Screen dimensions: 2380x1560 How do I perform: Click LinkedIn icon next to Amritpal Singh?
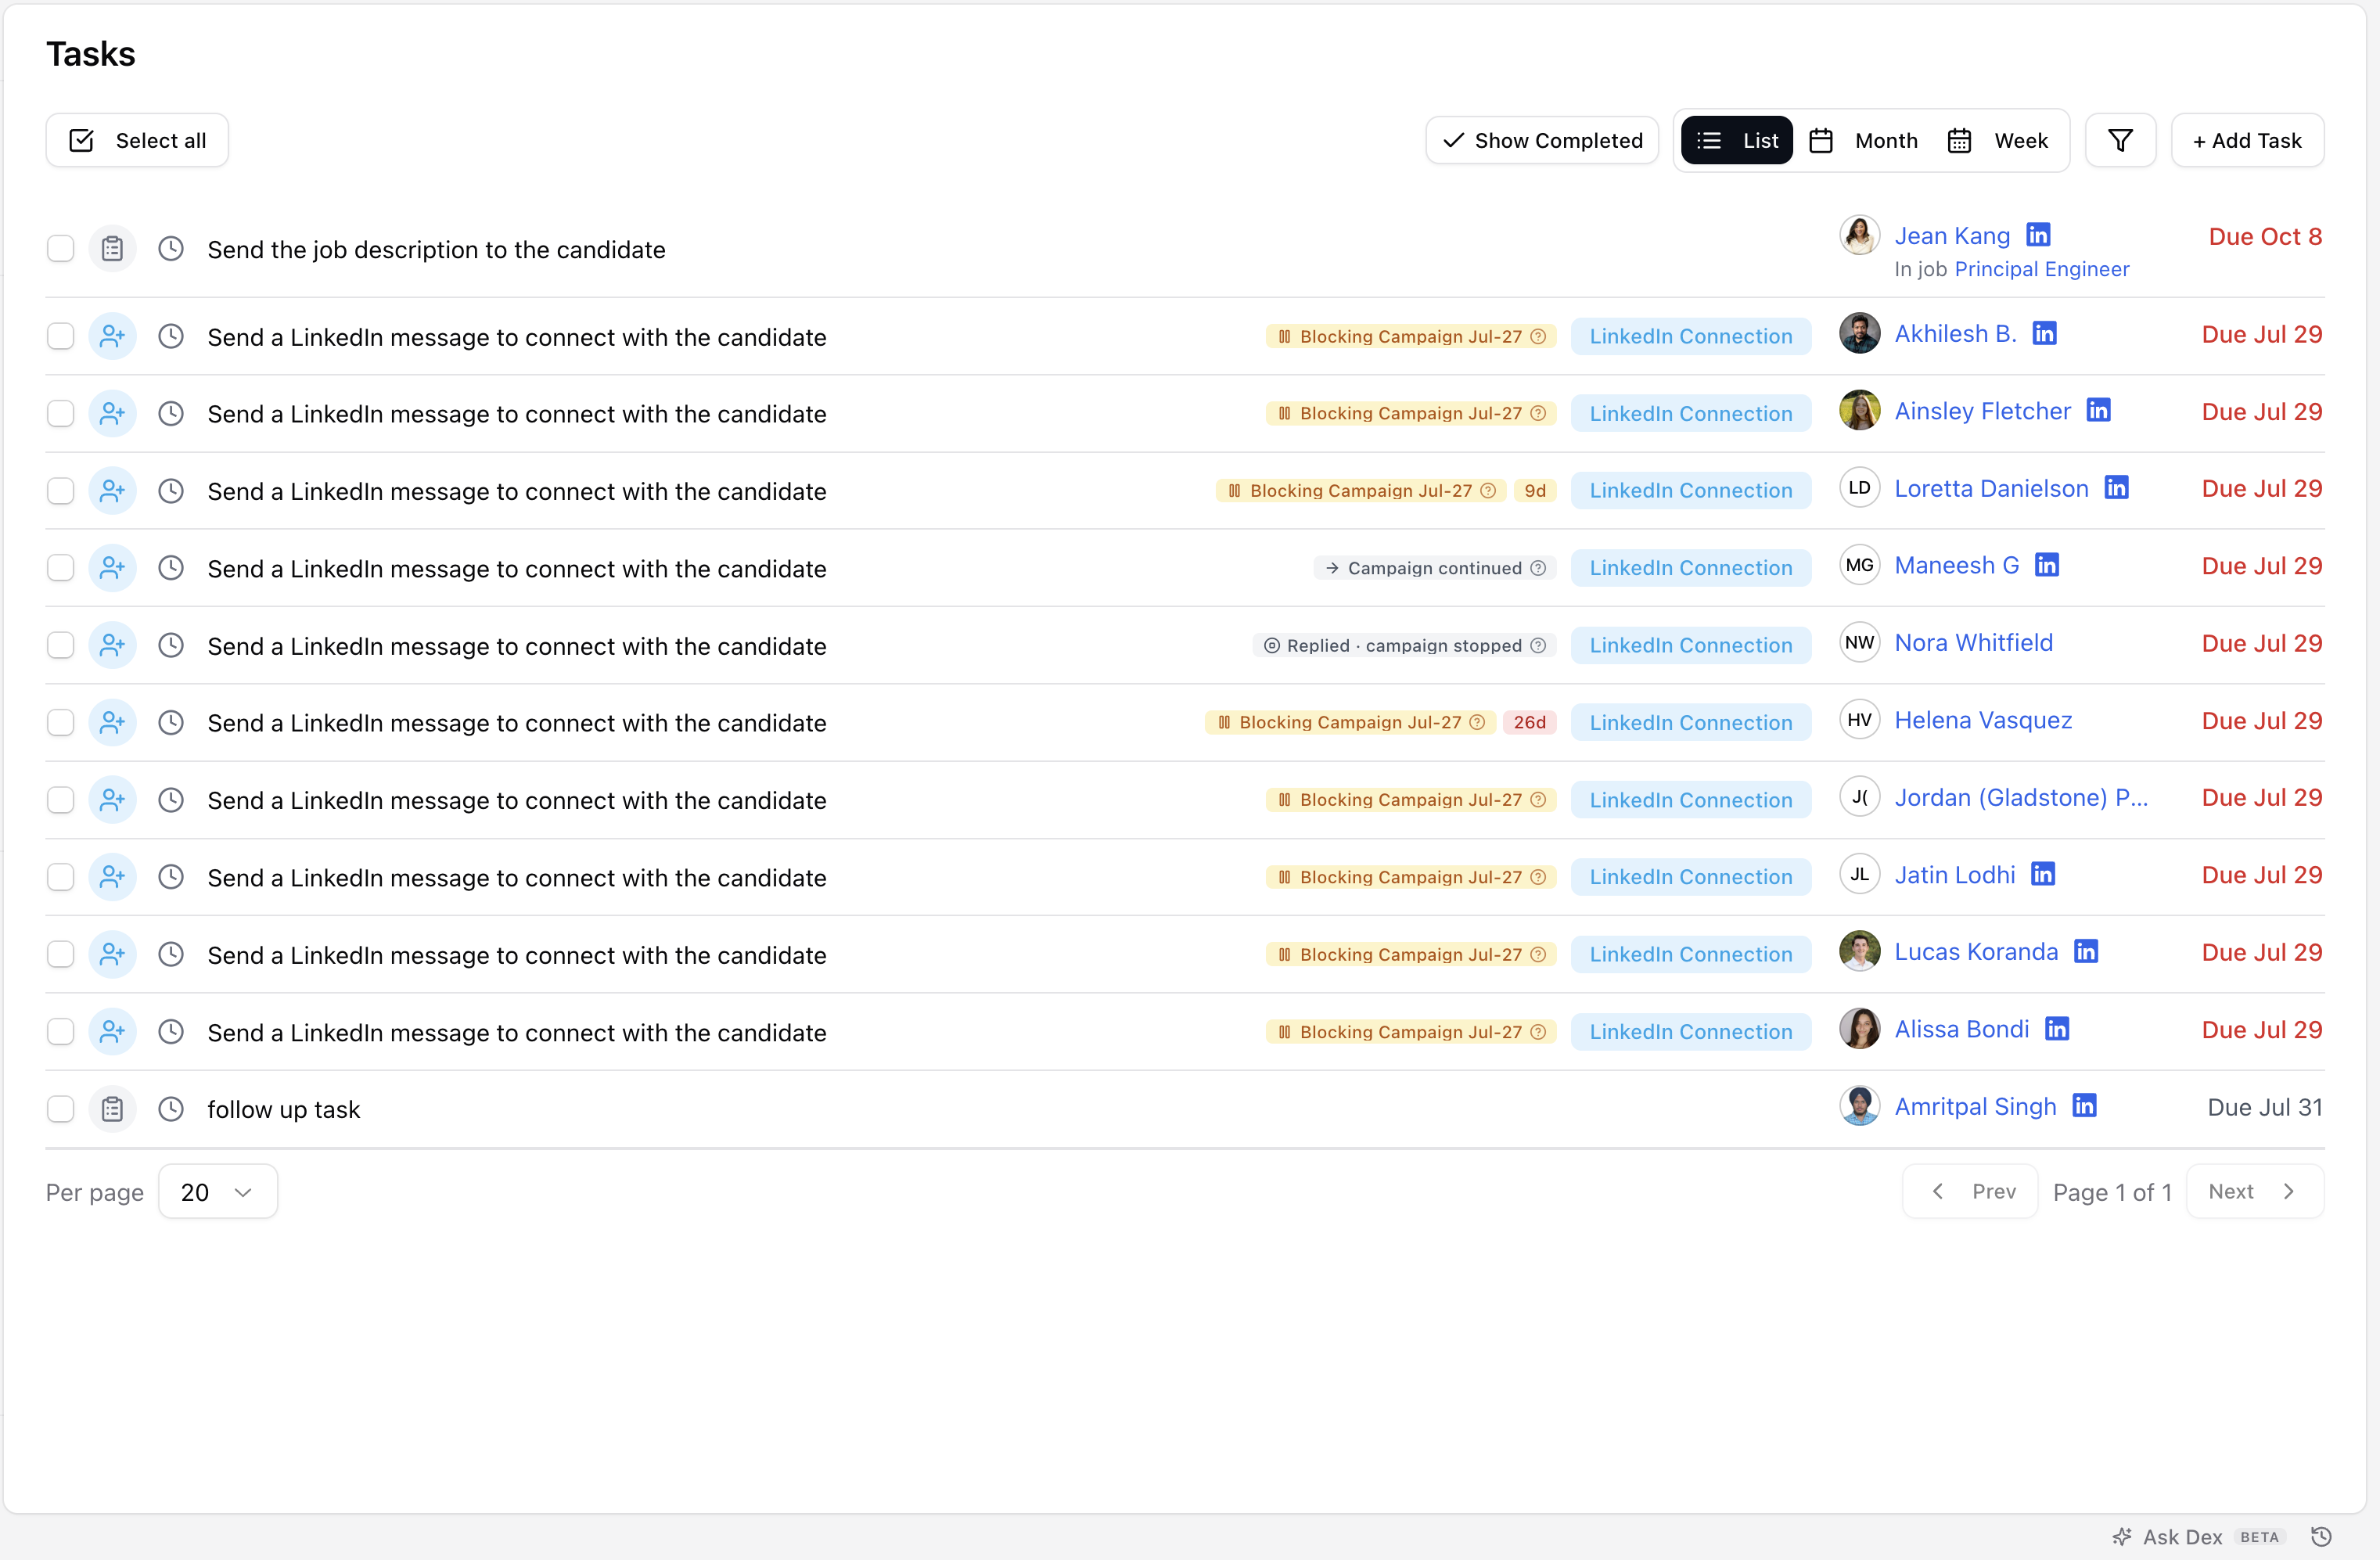point(2084,1106)
